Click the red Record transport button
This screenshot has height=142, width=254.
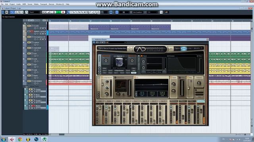pyautogui.click(x=63, y=12)
